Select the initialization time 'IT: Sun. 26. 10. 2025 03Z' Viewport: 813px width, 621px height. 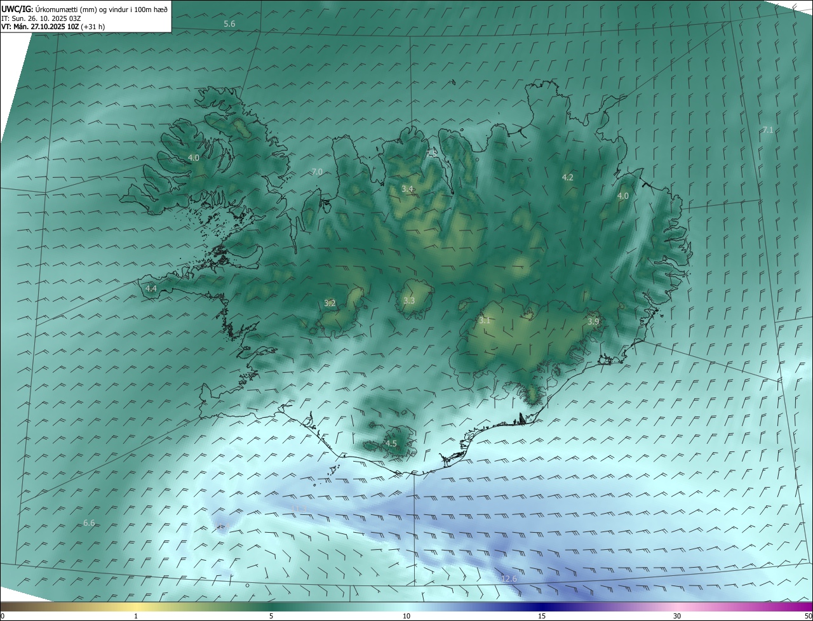(x=41, y=18)
